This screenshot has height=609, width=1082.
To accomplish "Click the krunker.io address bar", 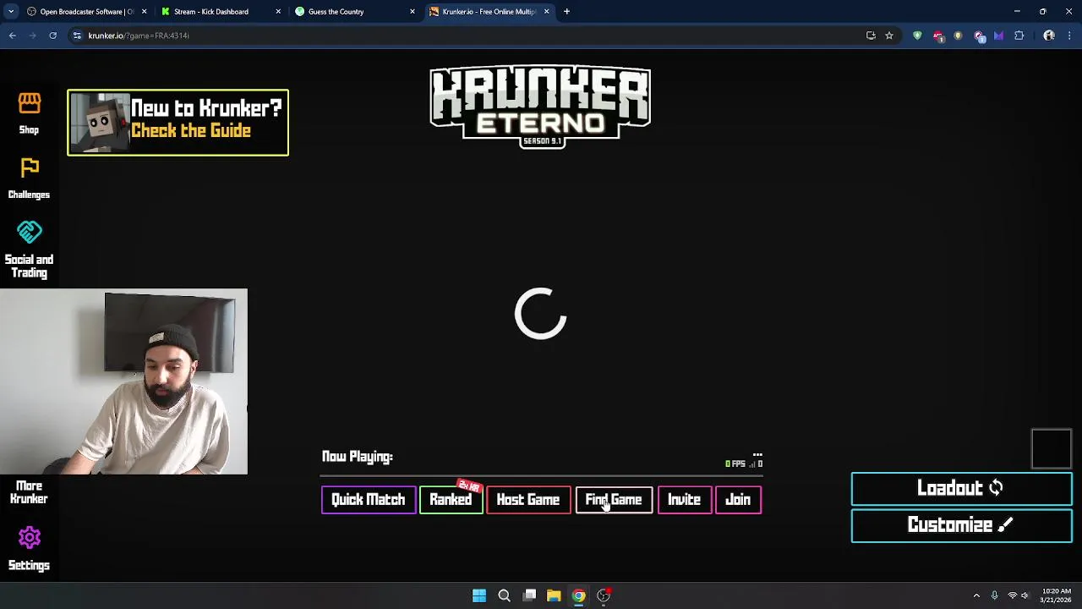I will coord(473,36).
